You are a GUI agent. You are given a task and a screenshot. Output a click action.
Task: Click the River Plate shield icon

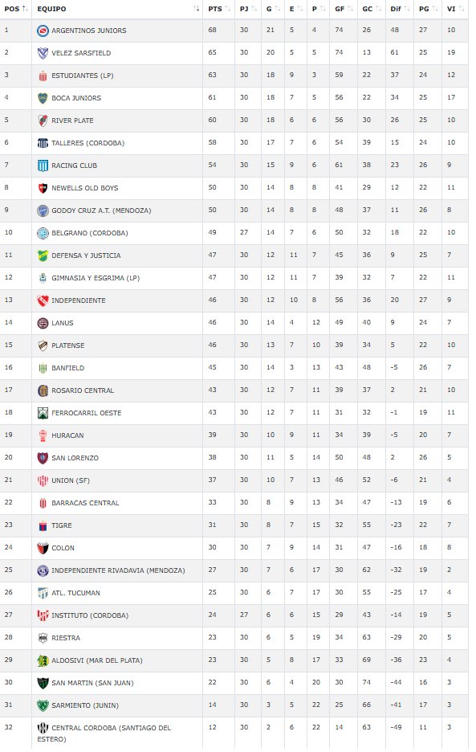click(43, 121)
